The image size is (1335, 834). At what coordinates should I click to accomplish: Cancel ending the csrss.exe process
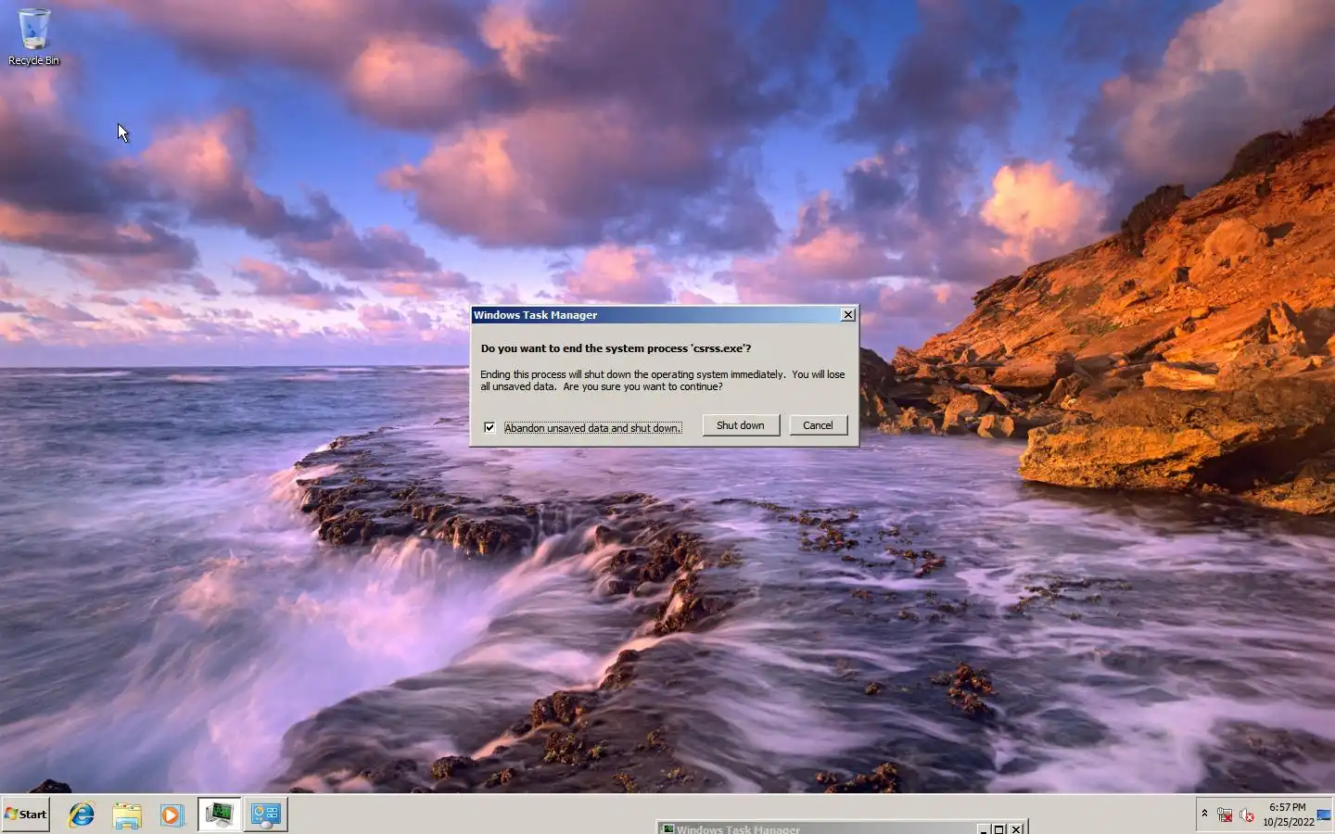(818, 425)
